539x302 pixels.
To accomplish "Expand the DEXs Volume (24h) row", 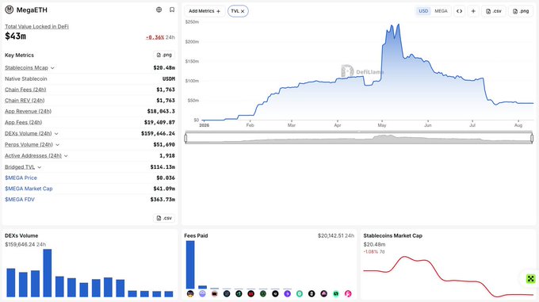I will pos(56,134).
